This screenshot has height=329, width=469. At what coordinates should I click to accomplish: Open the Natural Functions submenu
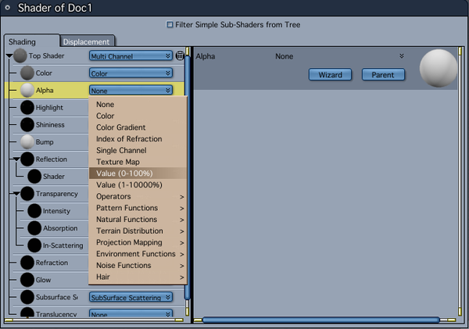138,220
